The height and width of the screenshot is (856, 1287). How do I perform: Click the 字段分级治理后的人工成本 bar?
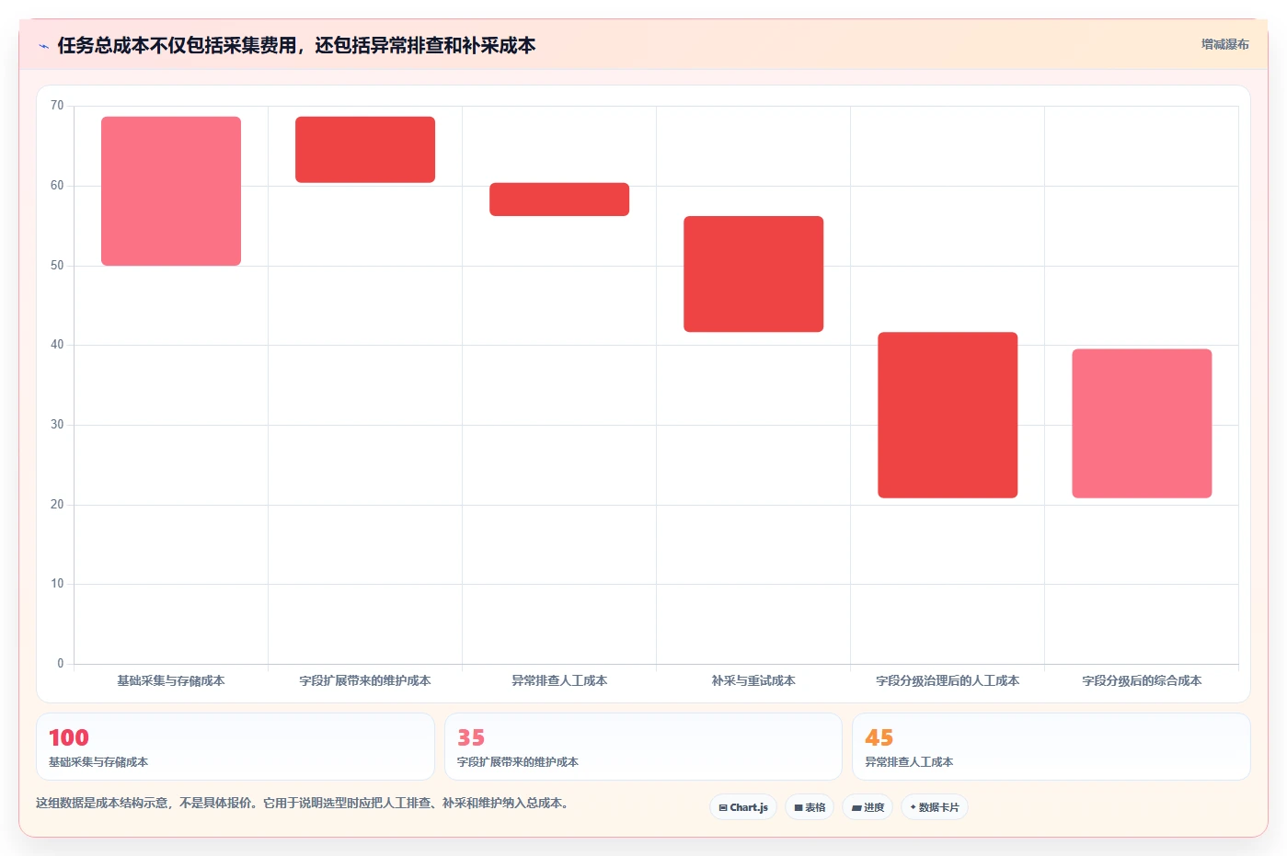[948, 415]
